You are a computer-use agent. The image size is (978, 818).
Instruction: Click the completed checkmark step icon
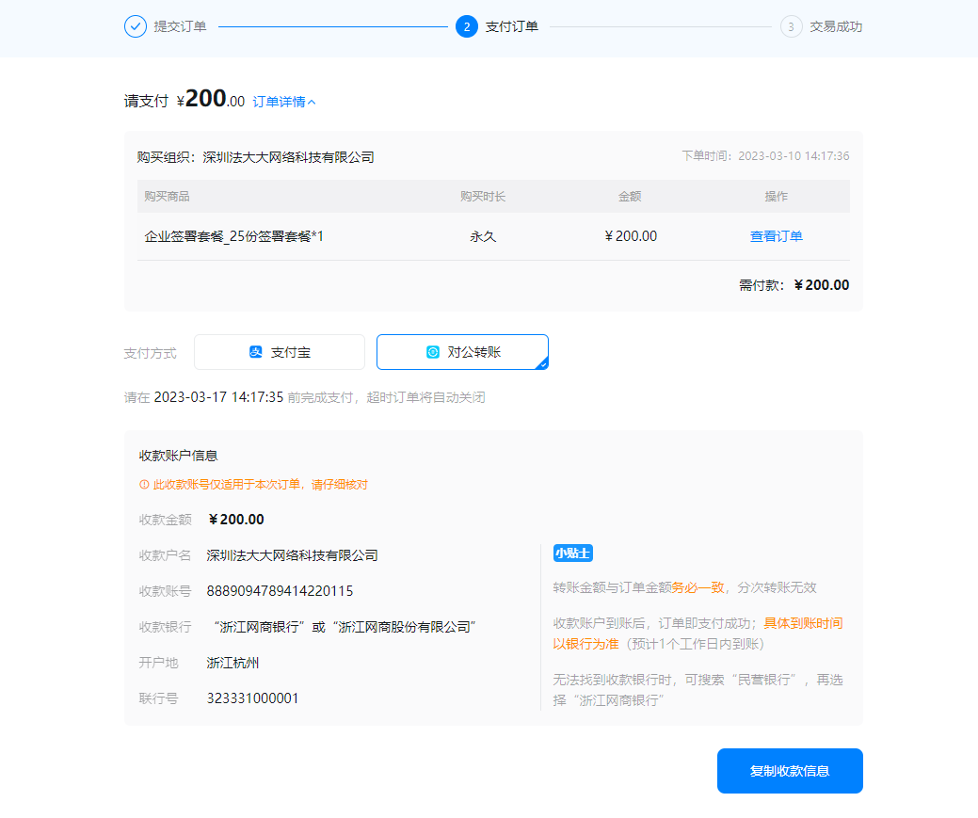pyautogui.click(x=136, y=27)
